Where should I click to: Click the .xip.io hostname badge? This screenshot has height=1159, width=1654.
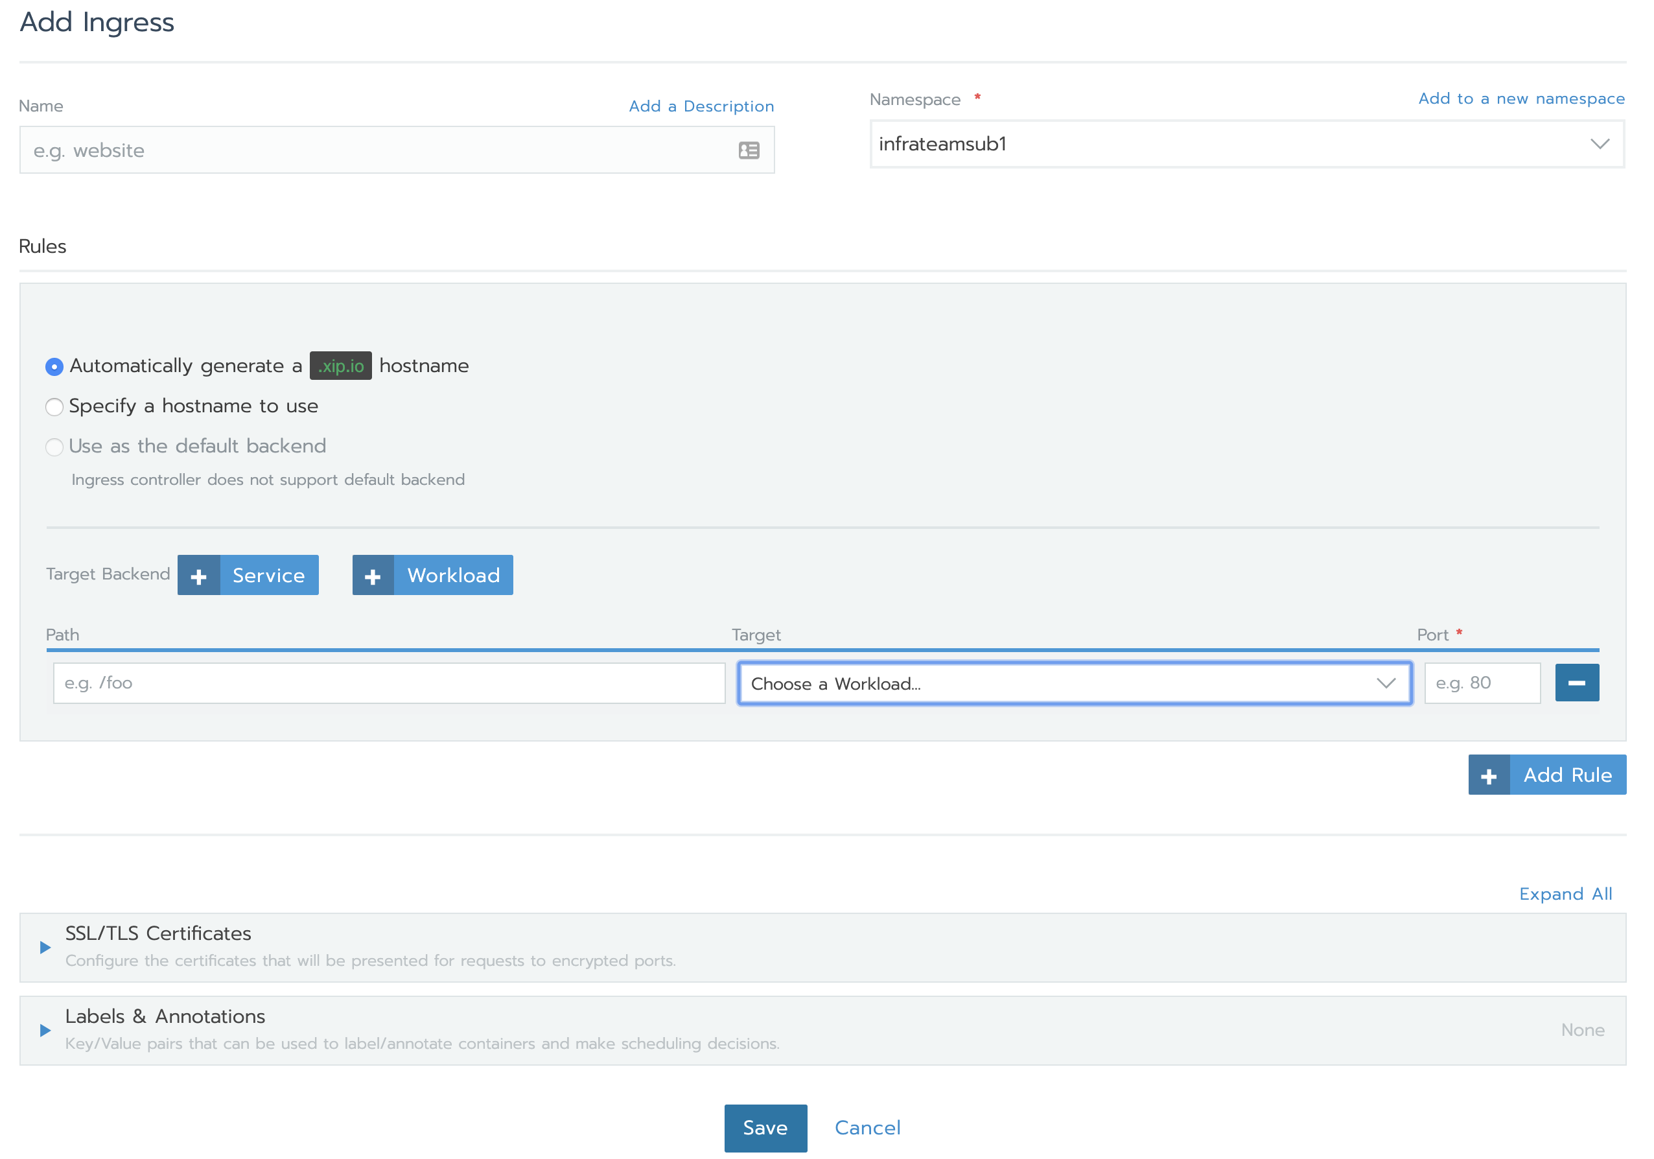341,366
